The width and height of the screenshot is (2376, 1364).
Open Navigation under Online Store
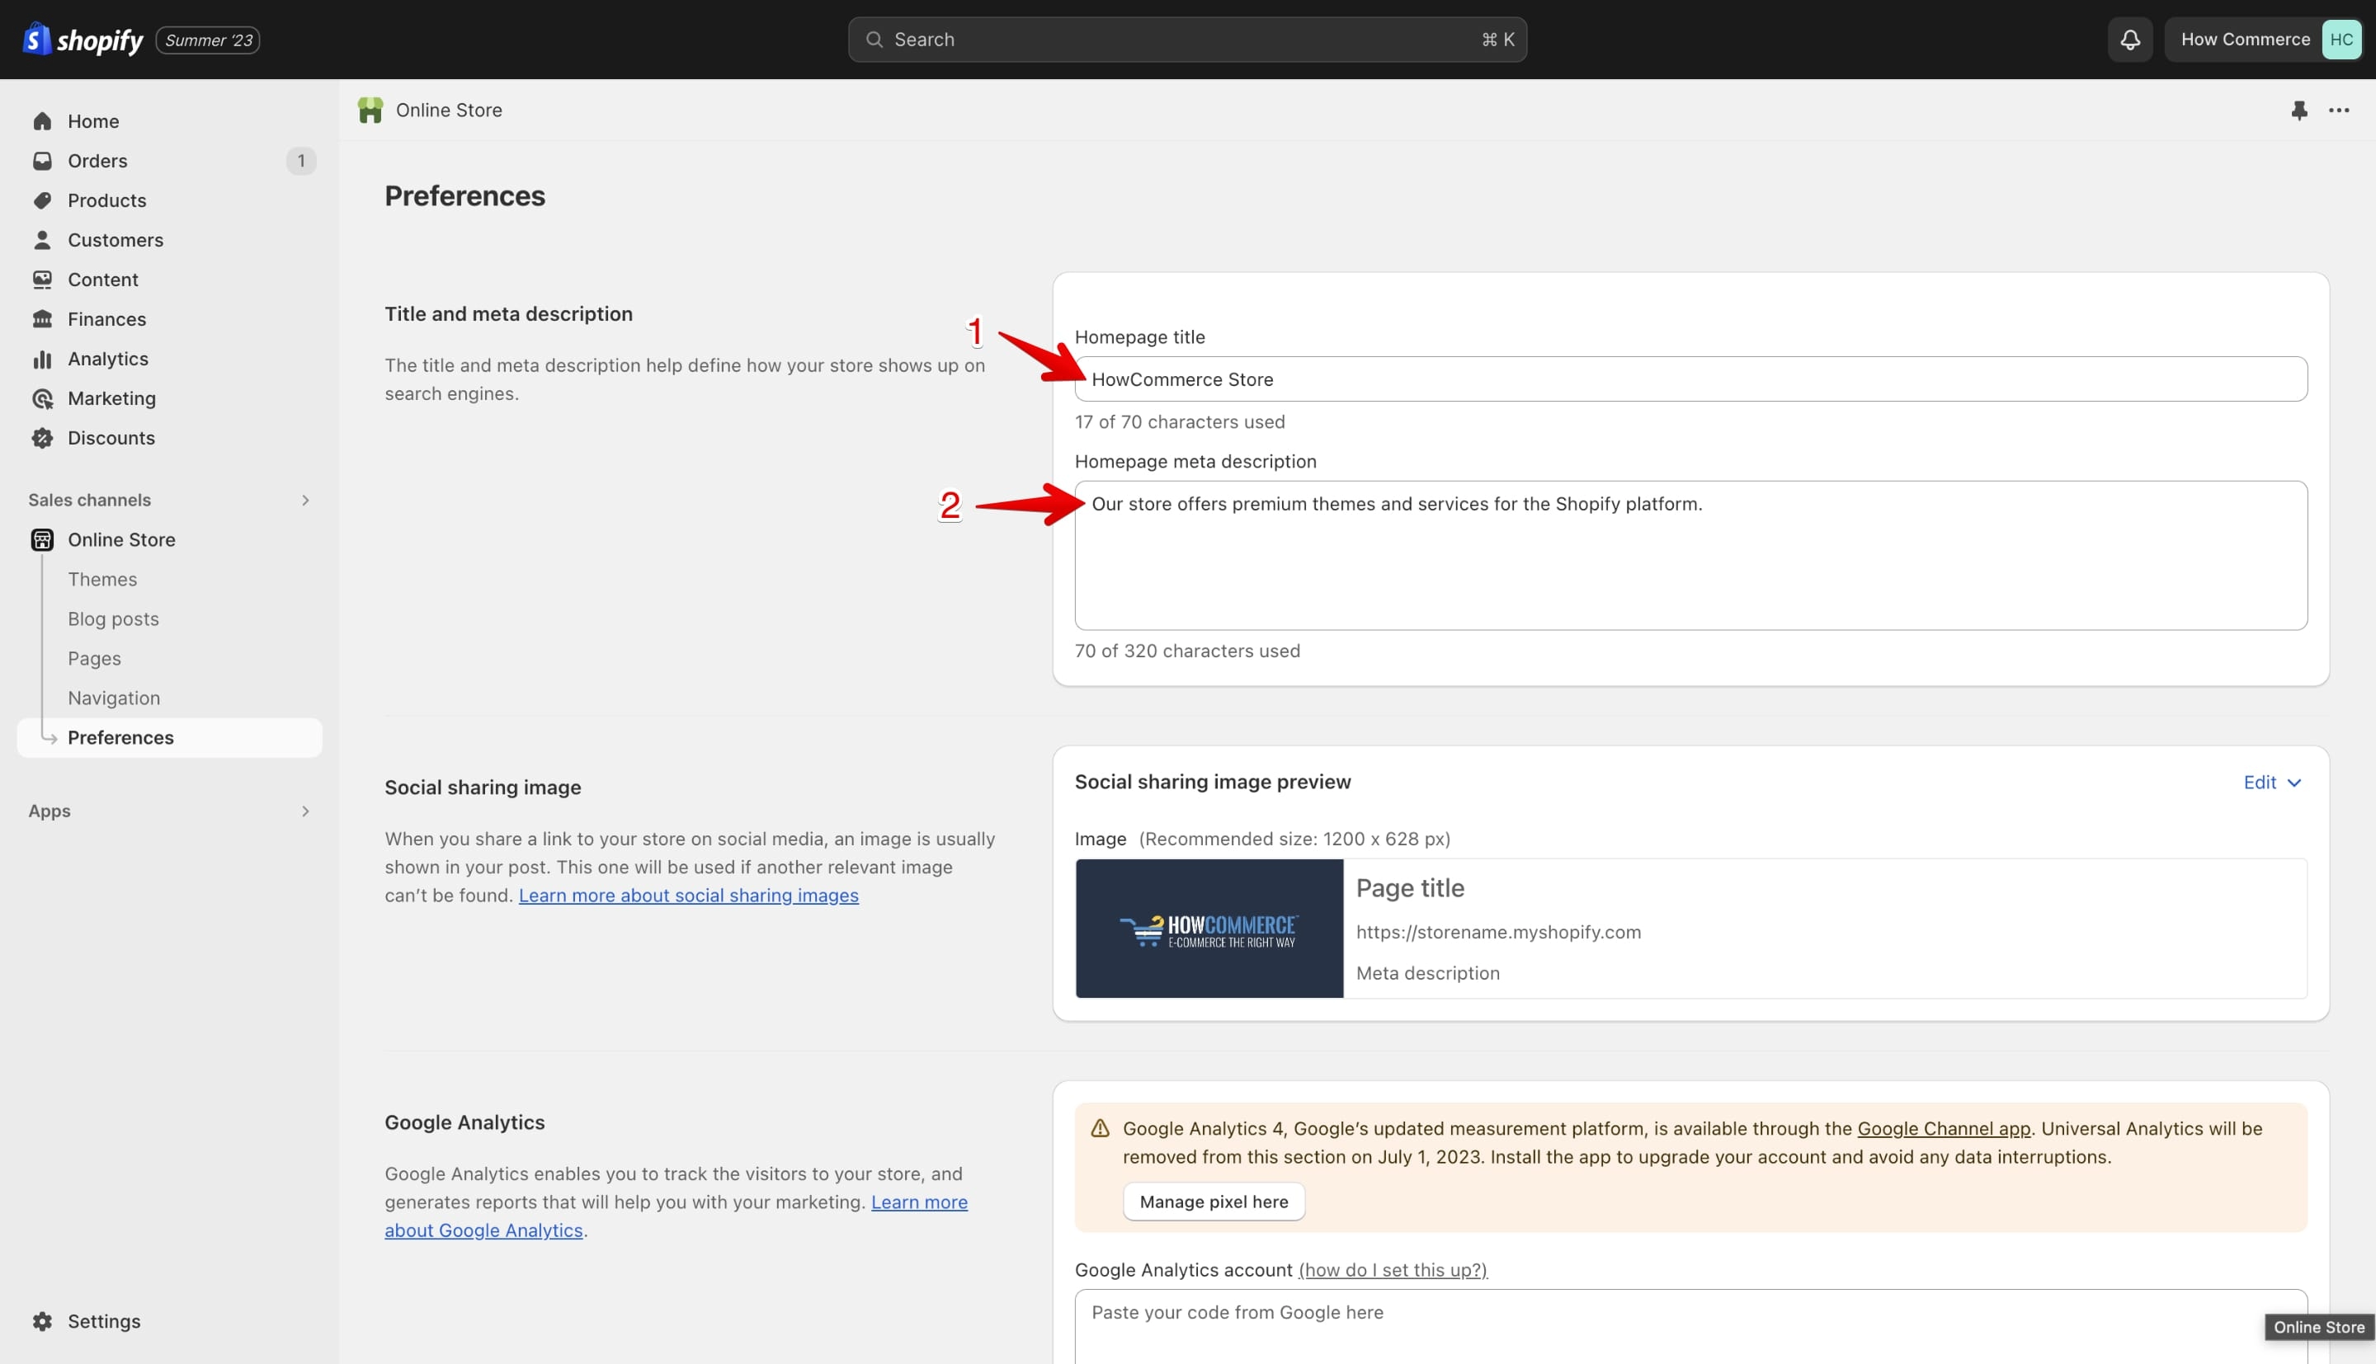pyautogui.click(x=113, y=698)
